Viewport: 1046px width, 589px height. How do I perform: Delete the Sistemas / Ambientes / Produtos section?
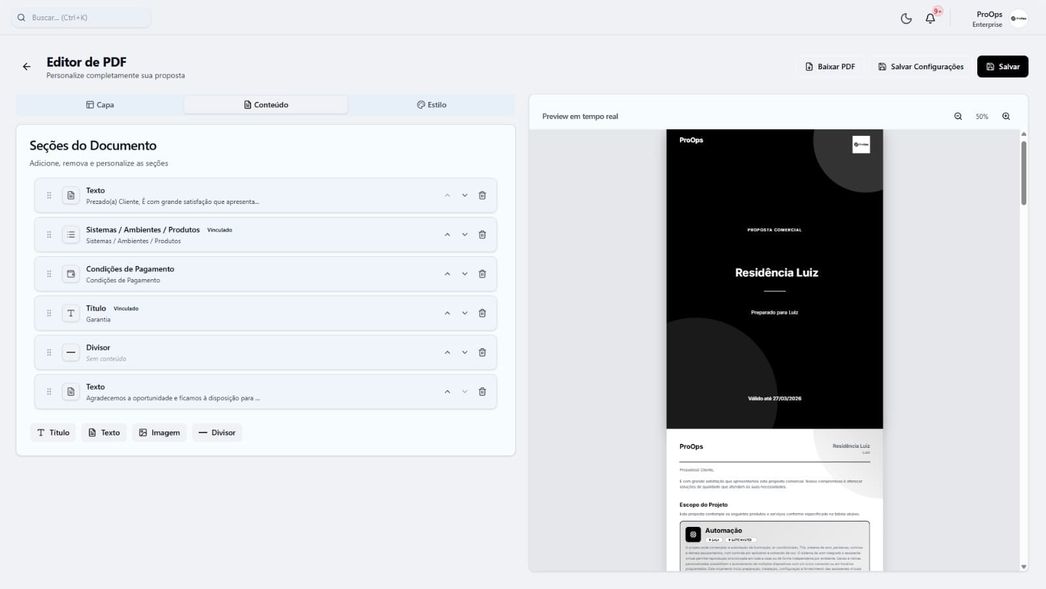[482, 235]
